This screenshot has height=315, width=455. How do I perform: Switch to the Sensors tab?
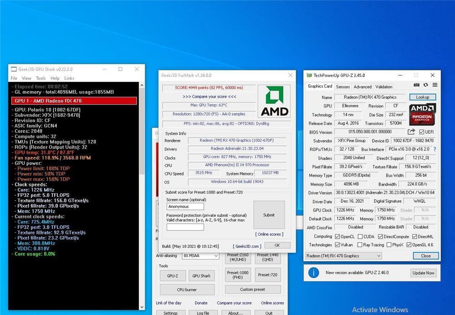343,86
